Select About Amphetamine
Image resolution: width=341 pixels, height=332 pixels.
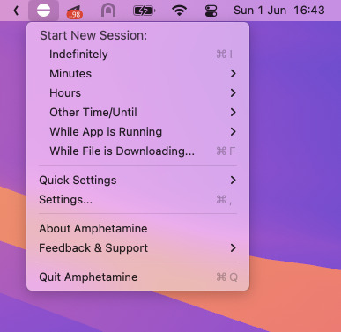click(x=137, y=229)
